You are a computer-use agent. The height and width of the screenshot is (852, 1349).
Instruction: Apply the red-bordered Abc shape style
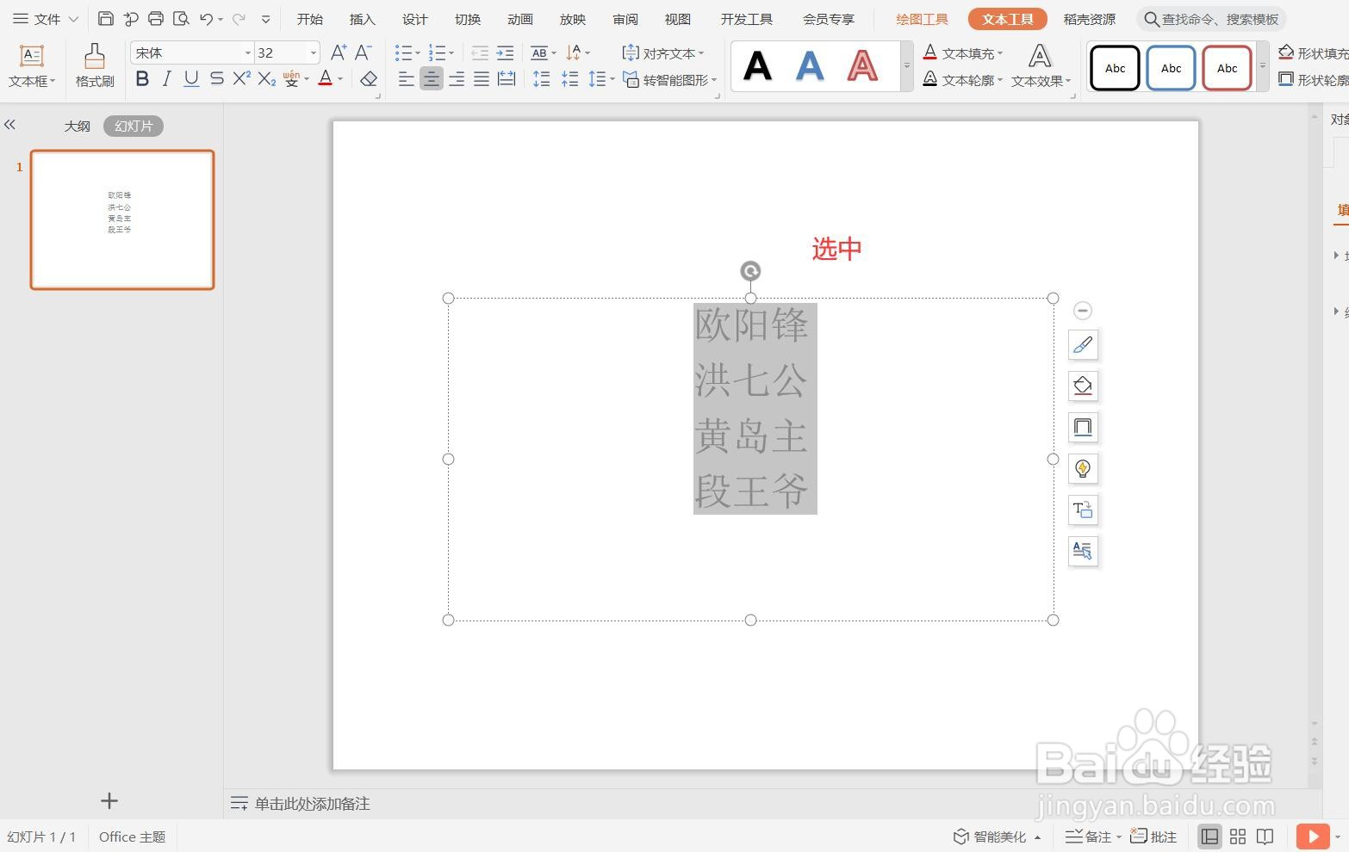point(1227,68)
